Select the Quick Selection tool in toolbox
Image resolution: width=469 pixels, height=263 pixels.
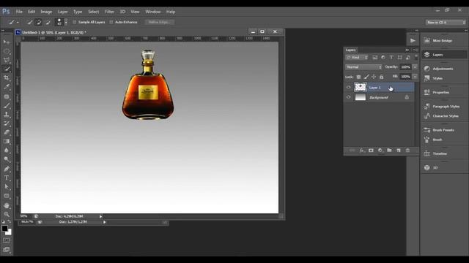coord(7,69)
